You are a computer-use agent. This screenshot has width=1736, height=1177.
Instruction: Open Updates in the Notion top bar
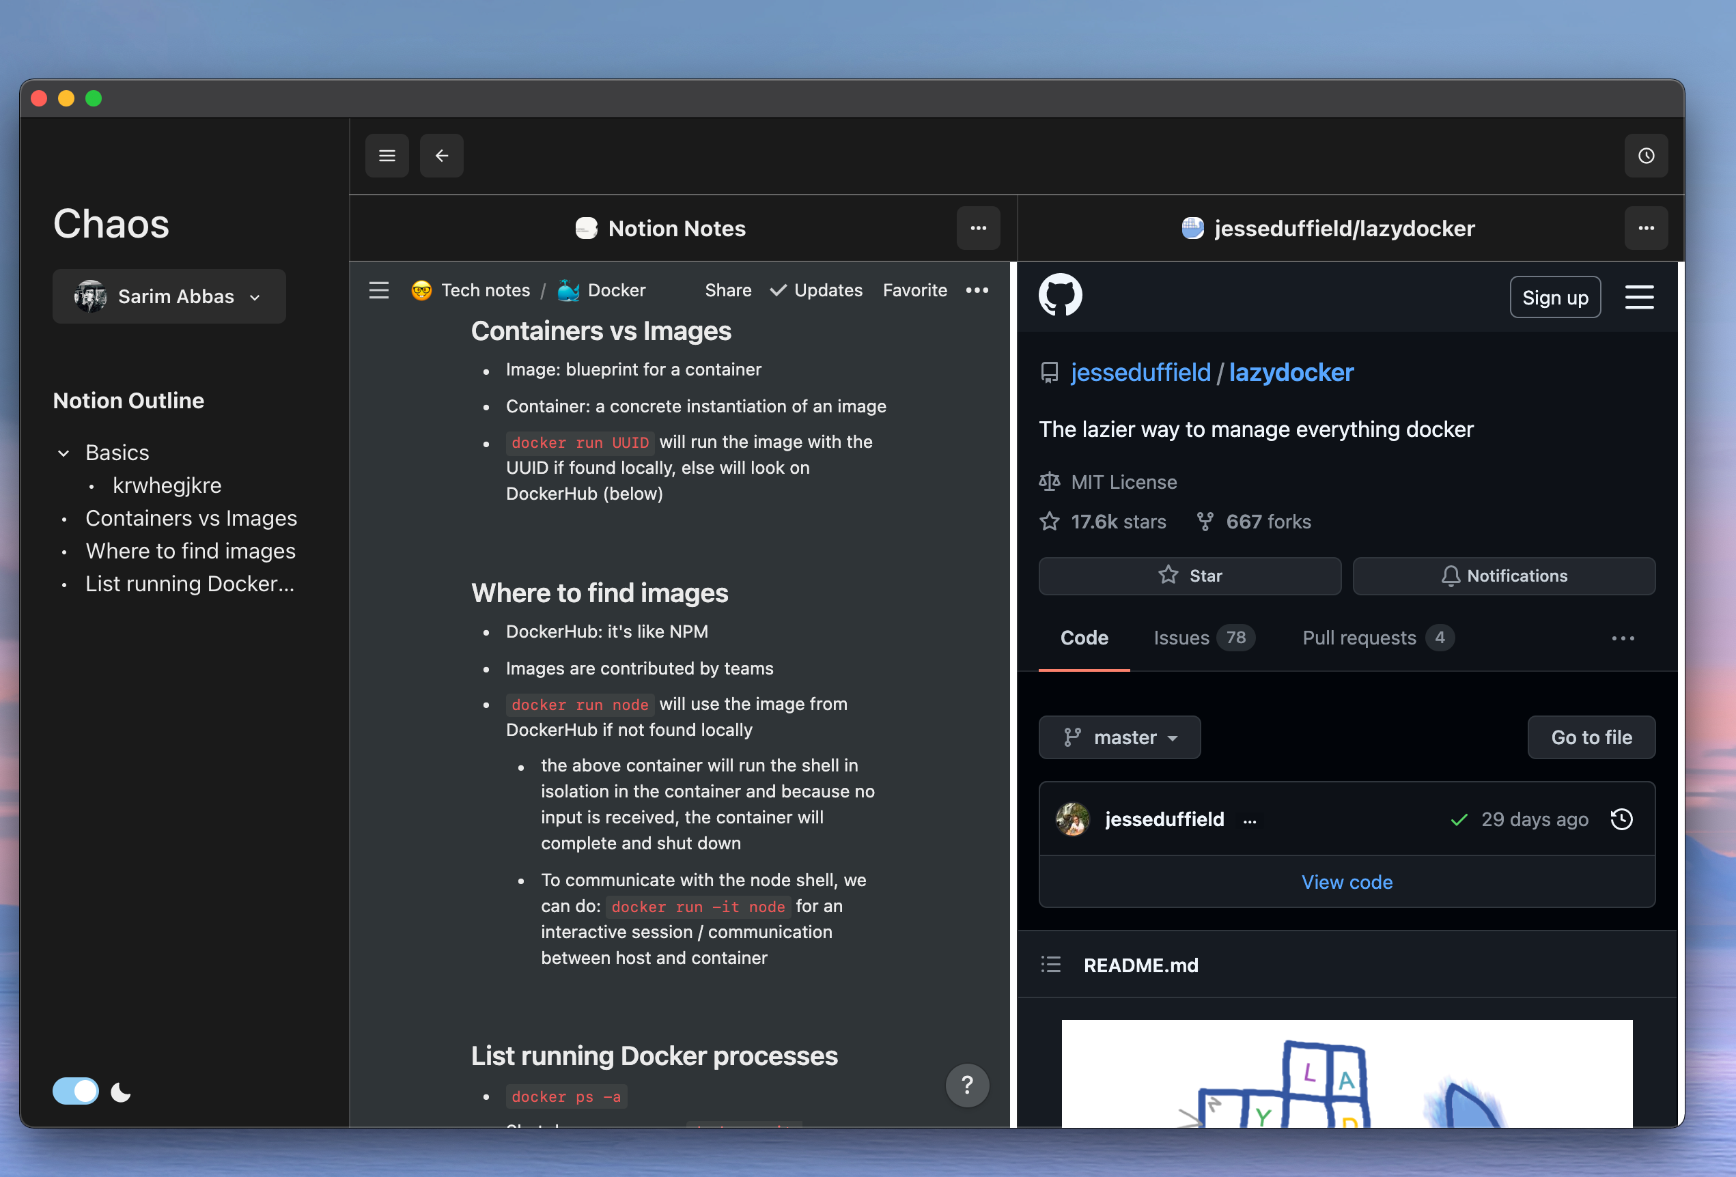(817, 289)
